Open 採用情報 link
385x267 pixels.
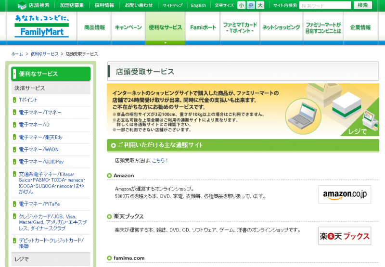click(x=104, y=5)
